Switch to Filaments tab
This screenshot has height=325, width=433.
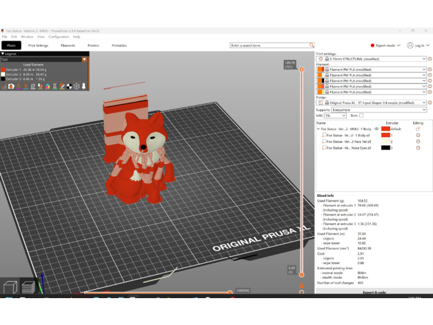(x=68, y=45)
